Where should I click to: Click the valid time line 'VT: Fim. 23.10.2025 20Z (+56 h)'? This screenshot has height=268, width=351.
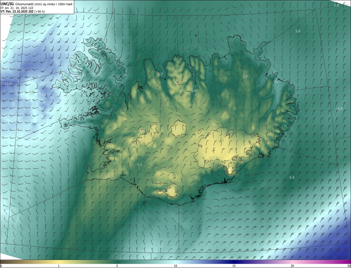click(23, 12)
